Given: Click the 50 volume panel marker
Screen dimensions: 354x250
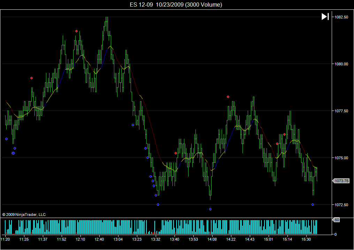Looking at the screenshot, I should [x=336, y=220].
